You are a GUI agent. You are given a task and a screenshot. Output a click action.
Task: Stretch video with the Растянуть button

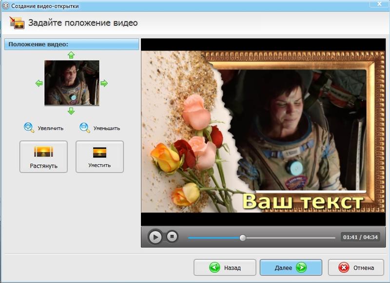click(x=43, y=157)
